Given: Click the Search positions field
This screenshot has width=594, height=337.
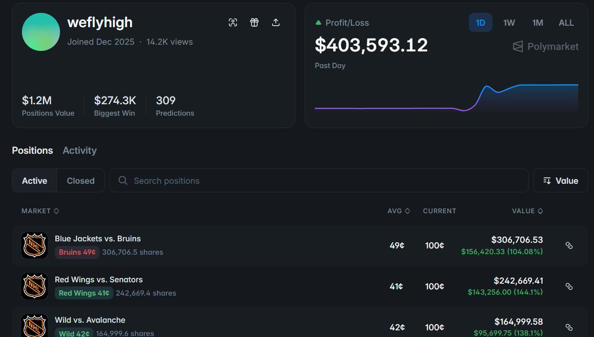Looking at the screenshot, I should click(319, 181).
